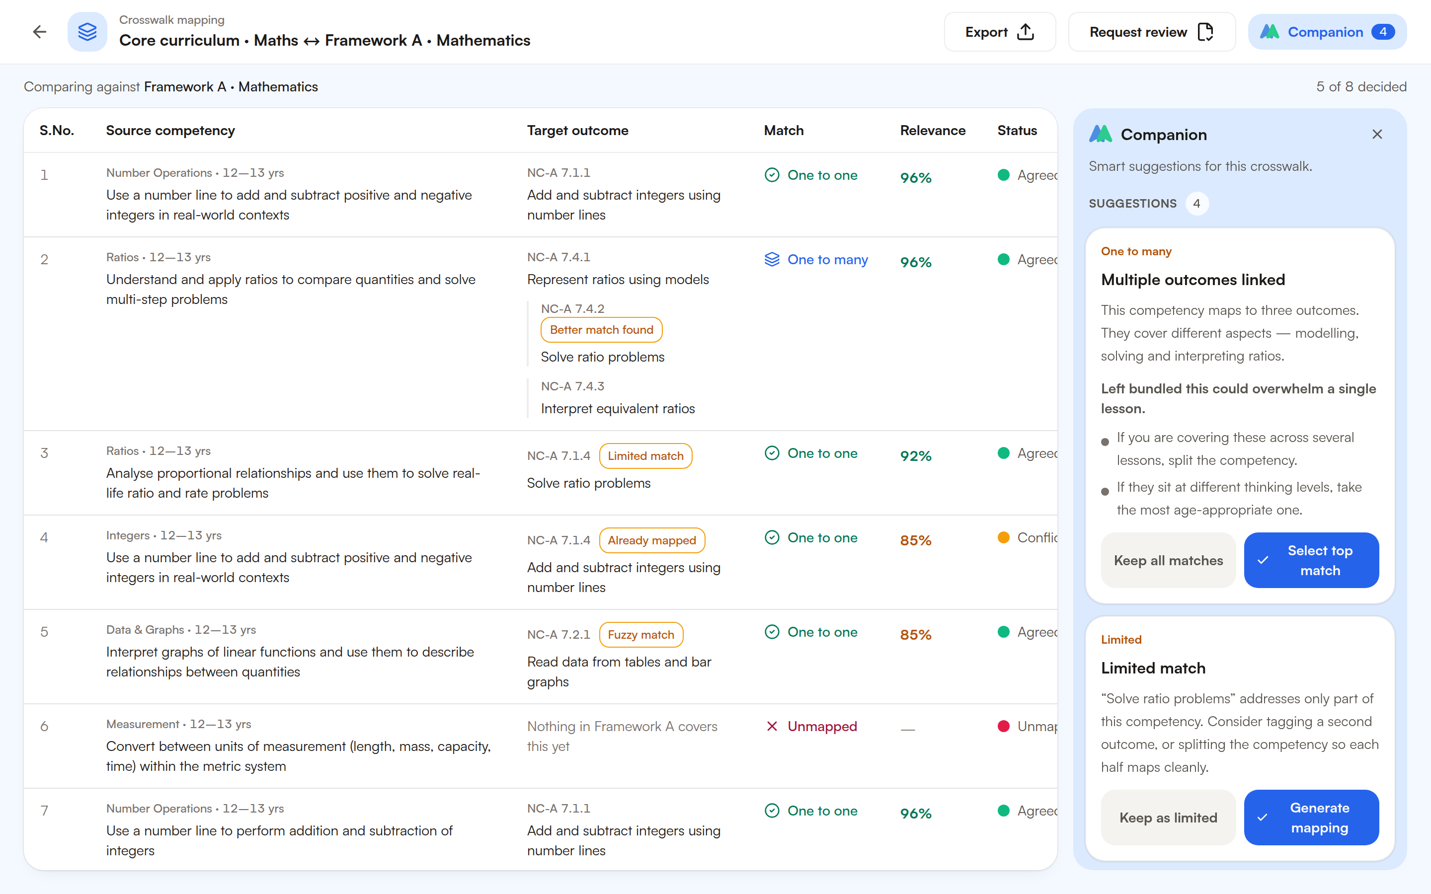
Task: Click the Better match found tag
Action: pos(601,330)
